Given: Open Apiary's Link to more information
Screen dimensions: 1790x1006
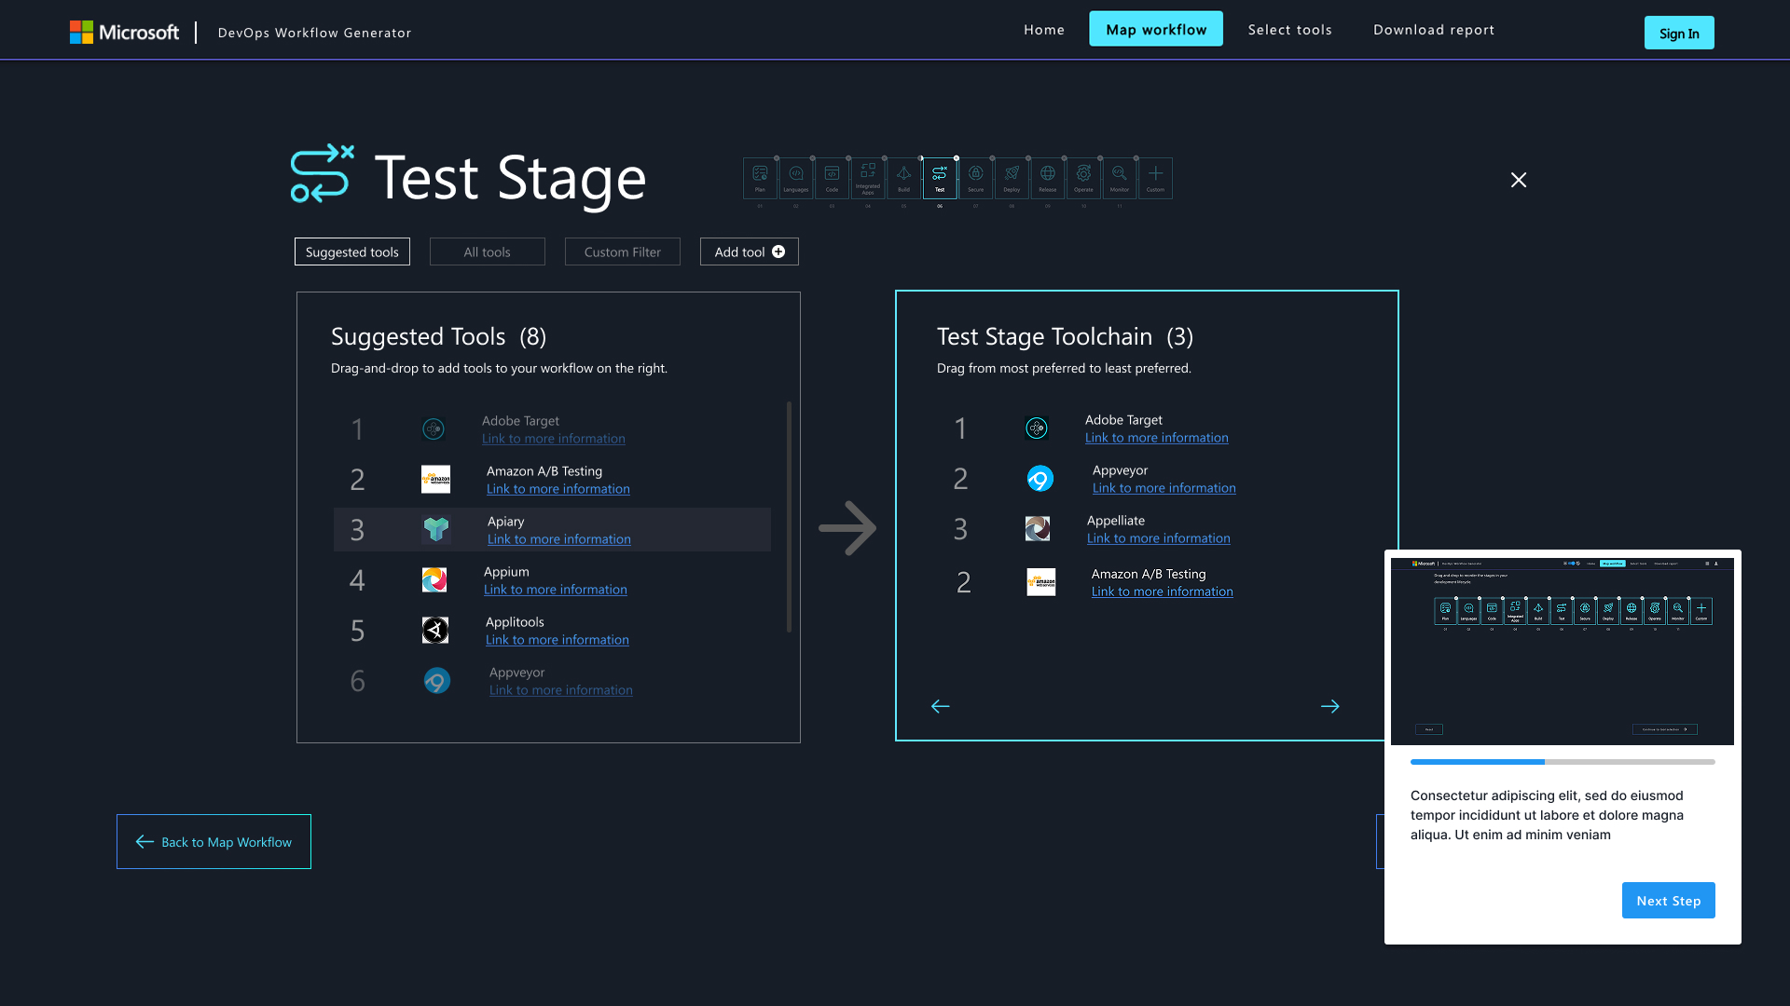Looking at the screenshot, I should [559, 539].
